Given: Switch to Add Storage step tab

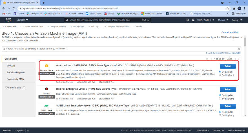Looking at the screenshot, I should click(x=77, y=26).
